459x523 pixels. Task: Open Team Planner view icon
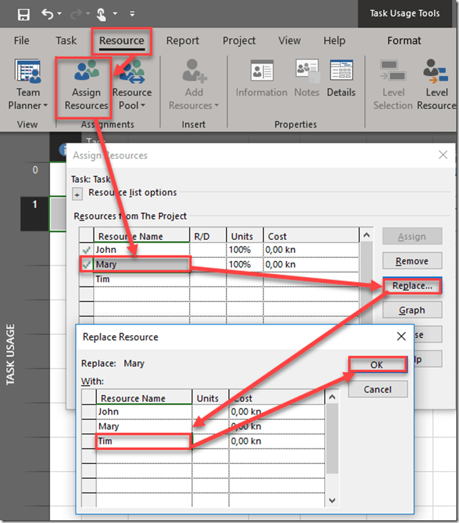tap(28, 73)
